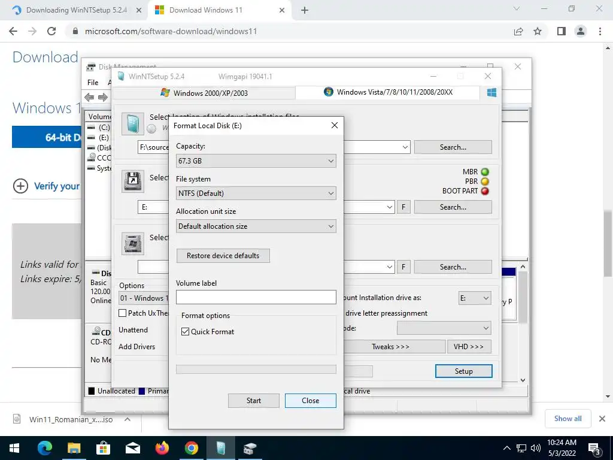Dismiss the downloads bar

point(602,419)
